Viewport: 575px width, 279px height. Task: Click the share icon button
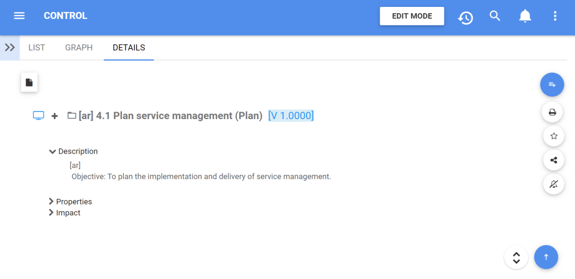point(553,160)
